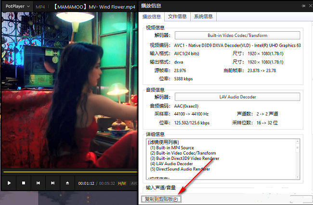Click the detail list scrollbar up arrow
The height and width of the screenshot is (205, 313).
point(298,141)
